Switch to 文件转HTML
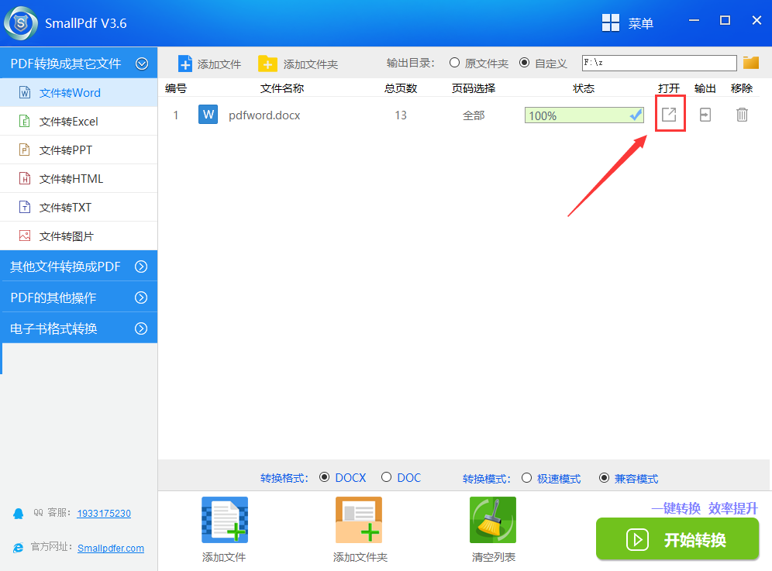This screenshot has height=571, width=772. pyautogui.click(x=79, y=178)
